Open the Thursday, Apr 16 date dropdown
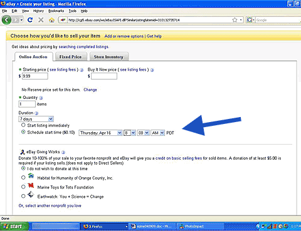This screenshot has height=231, width=301. point(100,133)
